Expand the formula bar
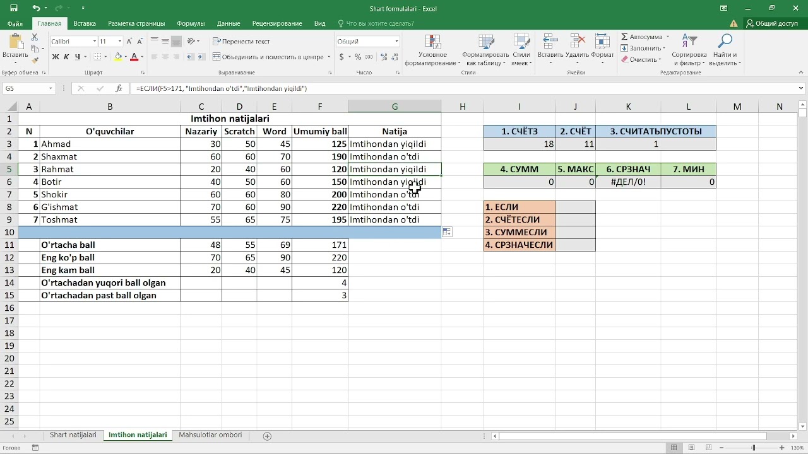 click(x=802, y=89)
